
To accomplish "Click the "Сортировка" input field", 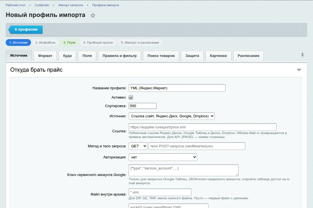I will coord(143,106).
